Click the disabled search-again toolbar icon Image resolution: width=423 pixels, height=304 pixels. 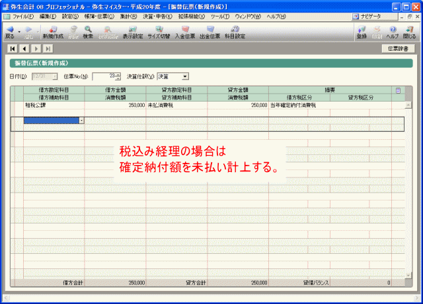click(x=108, y=32)
